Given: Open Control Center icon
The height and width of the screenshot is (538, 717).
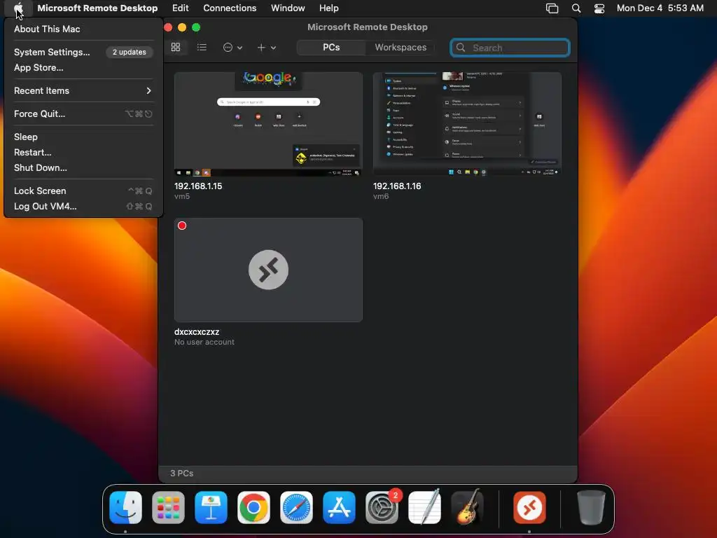Looking at the screenshot, I should pyautogui.click(x=599, y=8).
